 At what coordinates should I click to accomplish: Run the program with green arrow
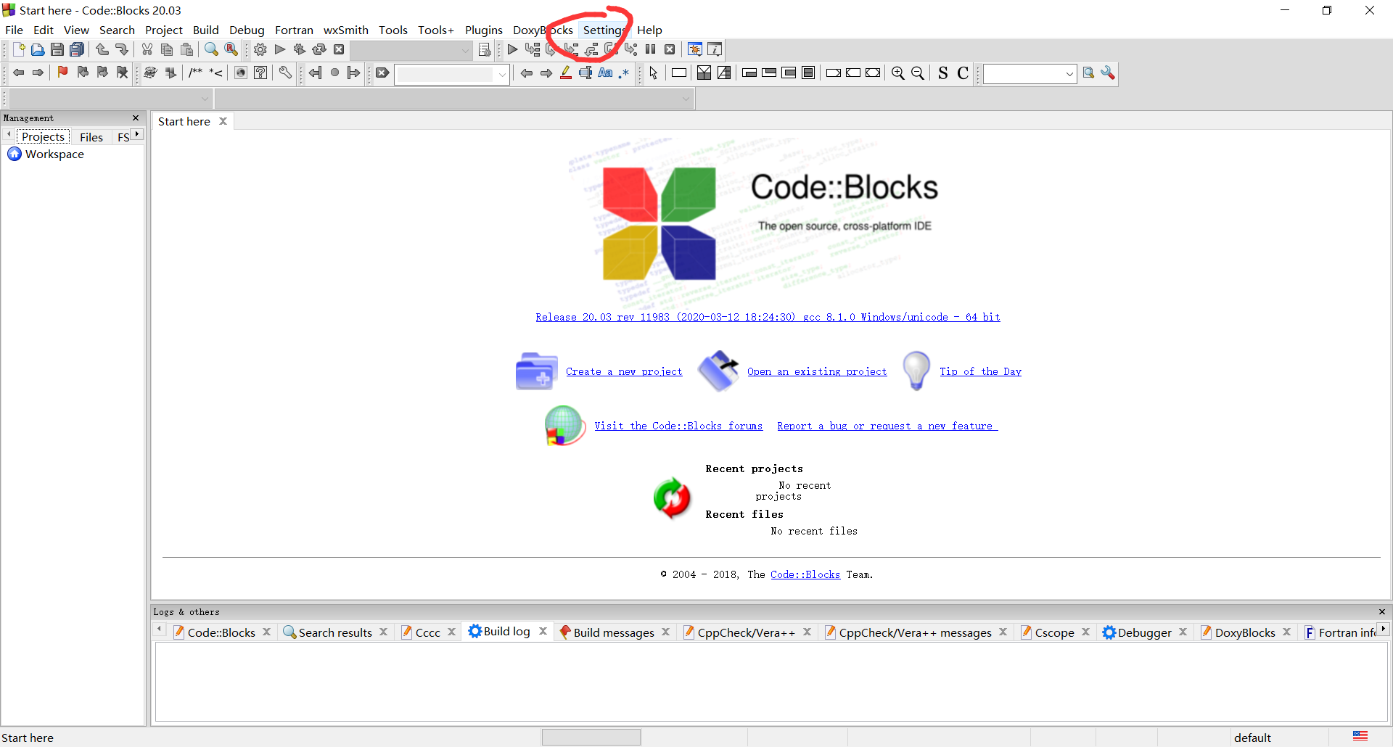click(x=280, y=49)
